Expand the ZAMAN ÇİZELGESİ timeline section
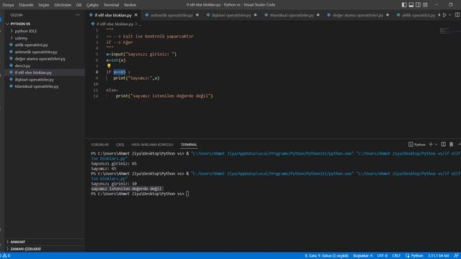 point(44,249)
